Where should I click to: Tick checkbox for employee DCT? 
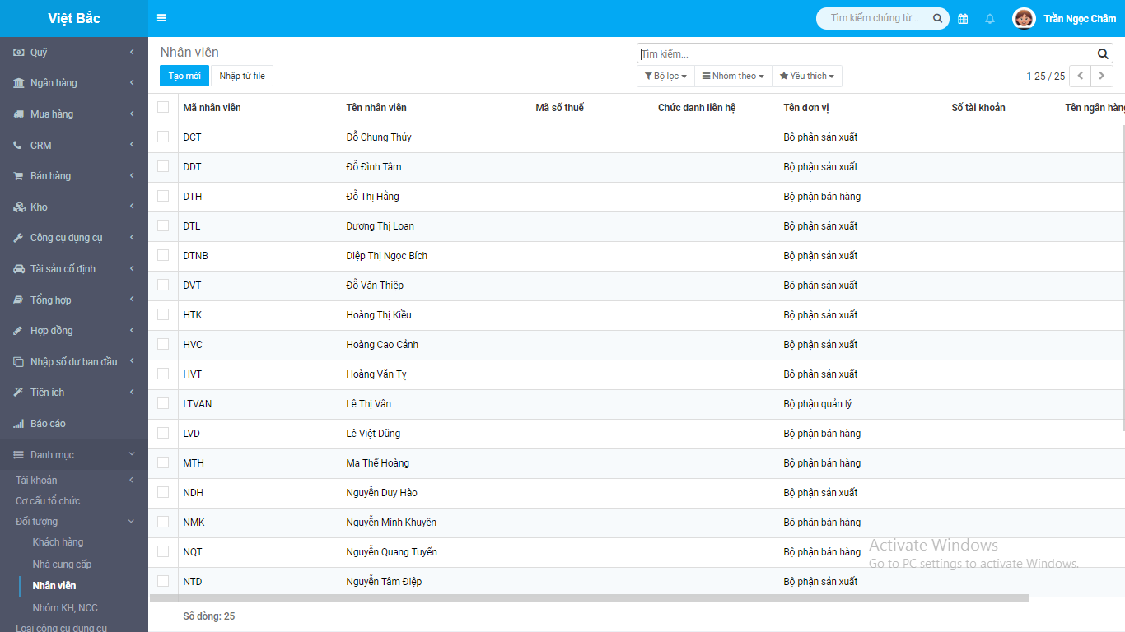163,137
